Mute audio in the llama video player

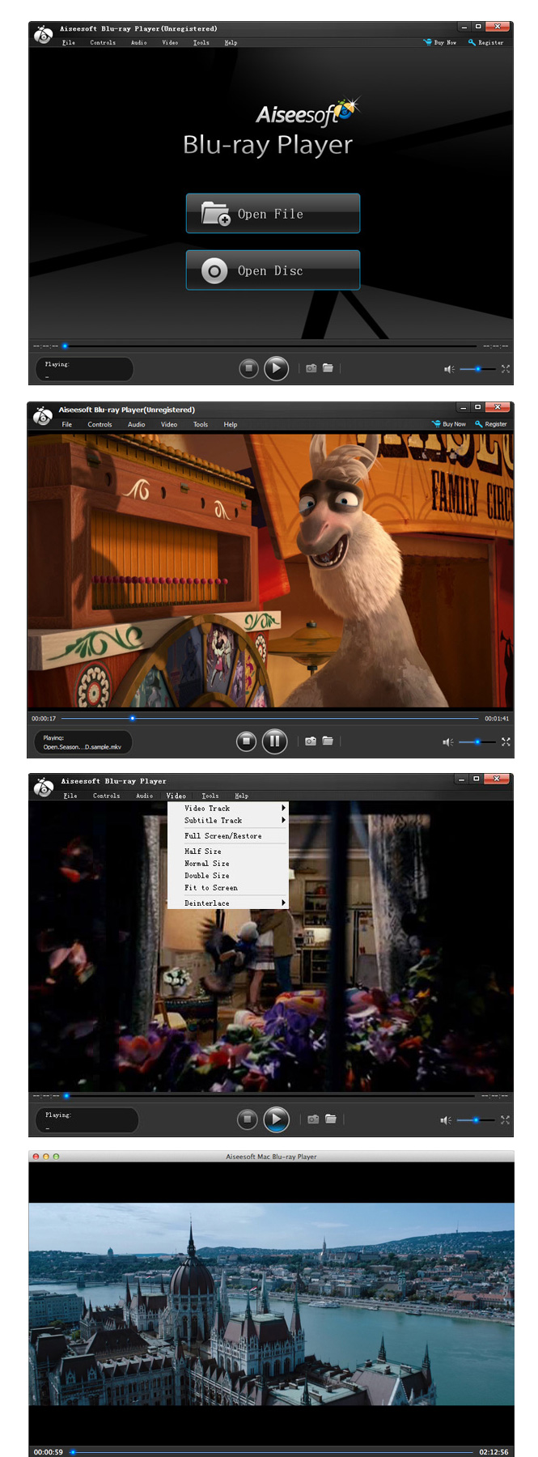tap(447, 741)
